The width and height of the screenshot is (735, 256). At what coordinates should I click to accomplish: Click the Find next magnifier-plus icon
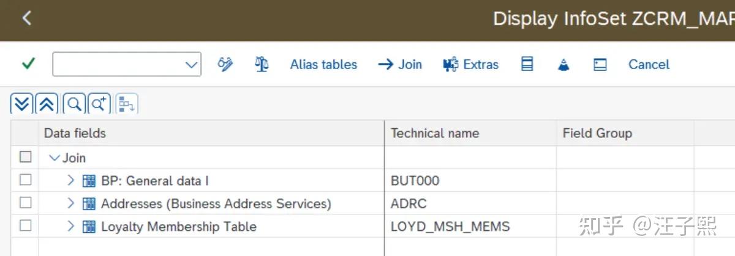(99, 104)
